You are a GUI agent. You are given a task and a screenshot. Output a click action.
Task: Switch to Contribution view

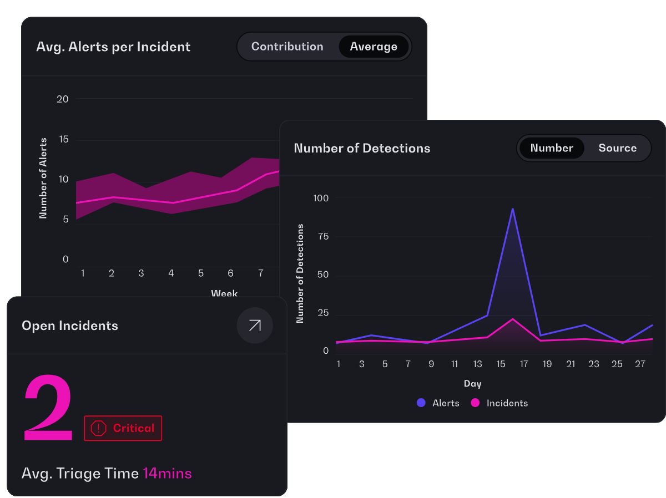point(287,47)
